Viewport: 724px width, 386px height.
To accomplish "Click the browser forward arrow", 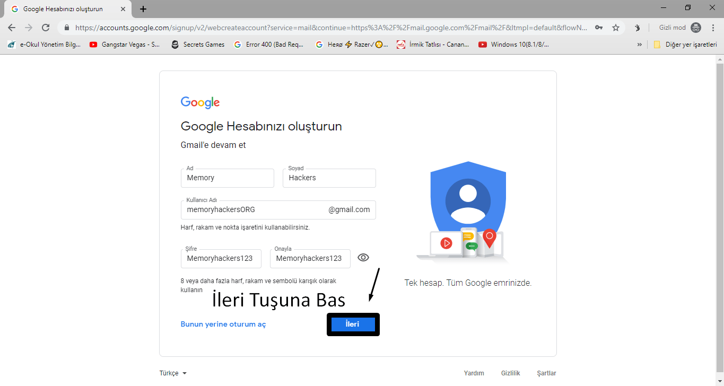I will (29, 28).
